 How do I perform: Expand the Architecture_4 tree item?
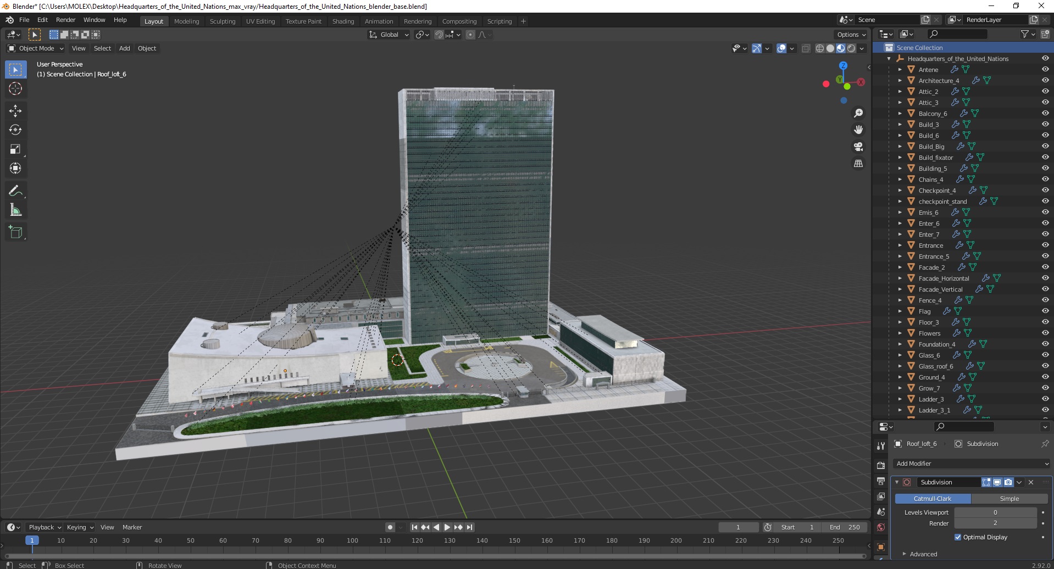click(900, 81)
